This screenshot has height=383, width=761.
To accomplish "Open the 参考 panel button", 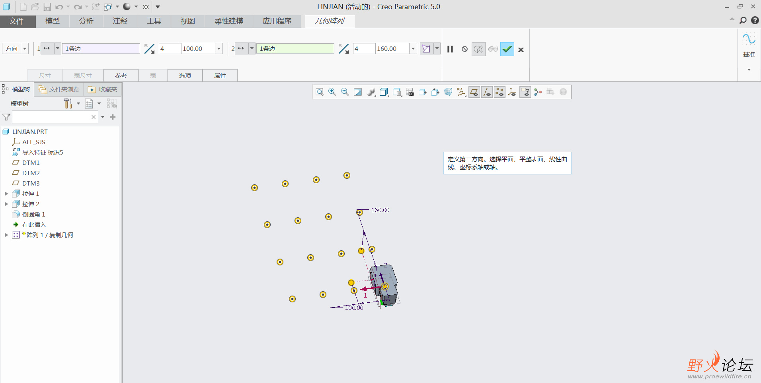I will coord(121,75).
